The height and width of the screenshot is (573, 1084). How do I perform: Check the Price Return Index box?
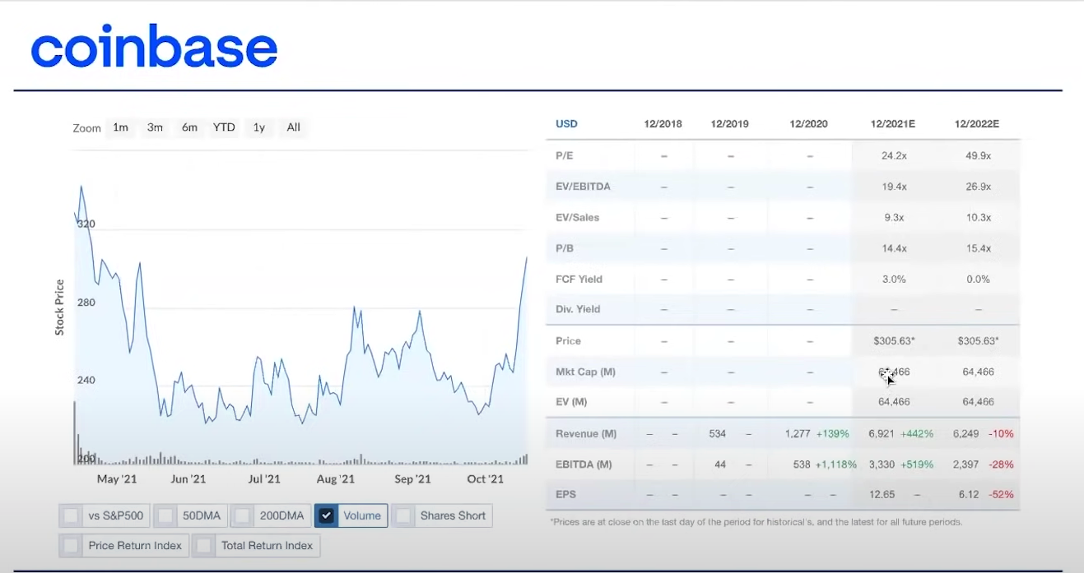pos(72,545)
